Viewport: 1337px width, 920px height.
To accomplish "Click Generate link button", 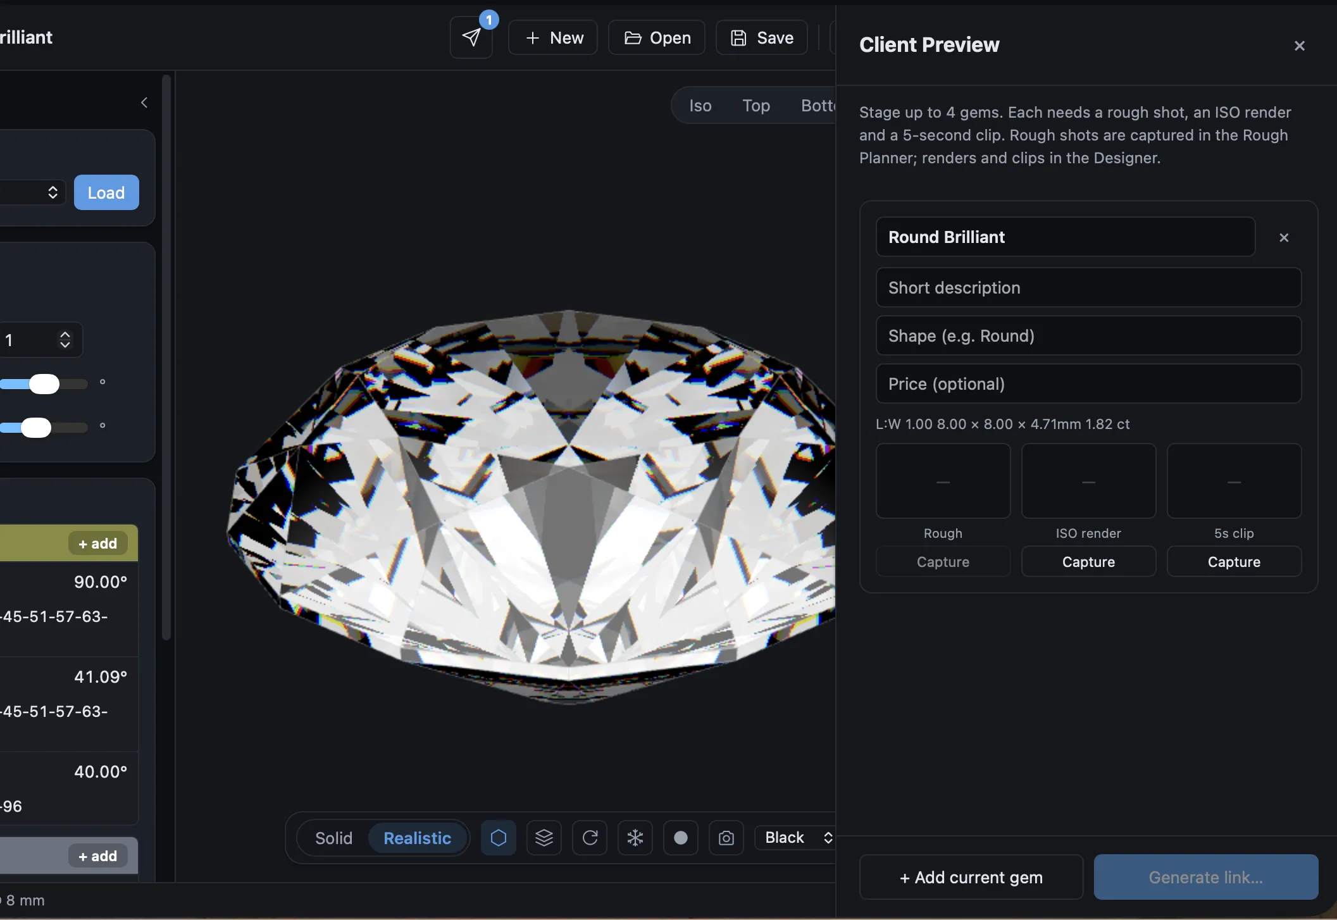I will pyautogui.click(x=1206, y=877).
